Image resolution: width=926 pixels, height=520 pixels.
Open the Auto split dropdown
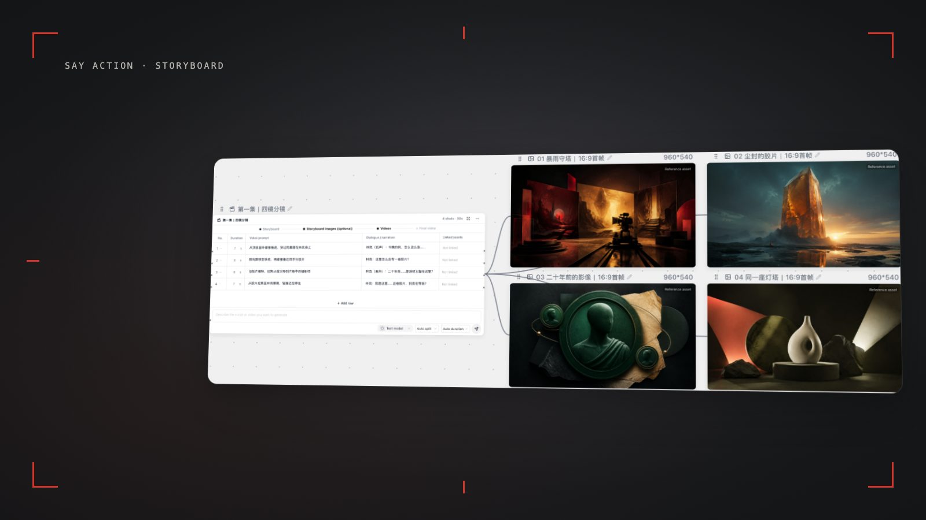point(427,328)
